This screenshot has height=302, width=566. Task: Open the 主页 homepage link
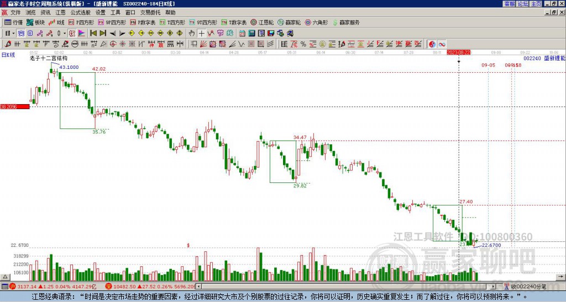click(536, 4)
